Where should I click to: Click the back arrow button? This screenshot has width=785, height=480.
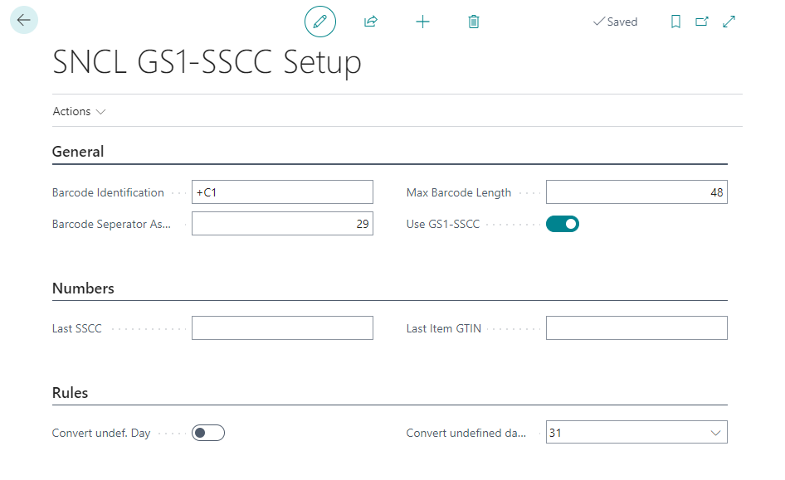point(24,20)
